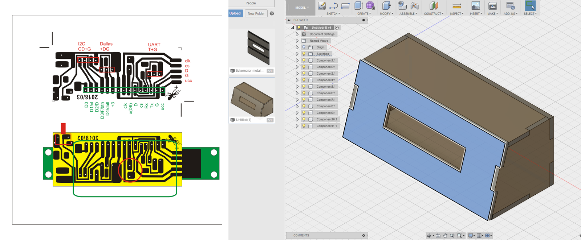Open the MODEL workspace dropdown

click(x=302, y=8)
